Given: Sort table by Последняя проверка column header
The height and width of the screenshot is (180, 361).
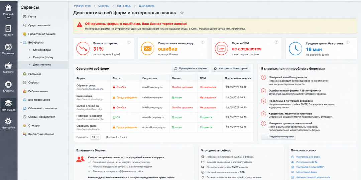Looking at the screenshot, I should (x=238, y=78).
